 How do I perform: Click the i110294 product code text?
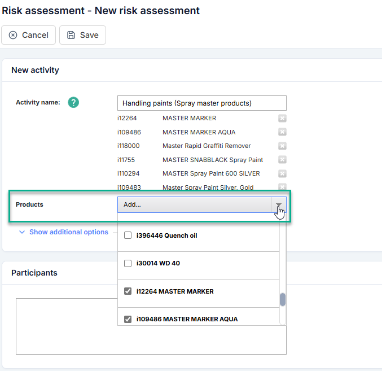click(x=129, y=173)
